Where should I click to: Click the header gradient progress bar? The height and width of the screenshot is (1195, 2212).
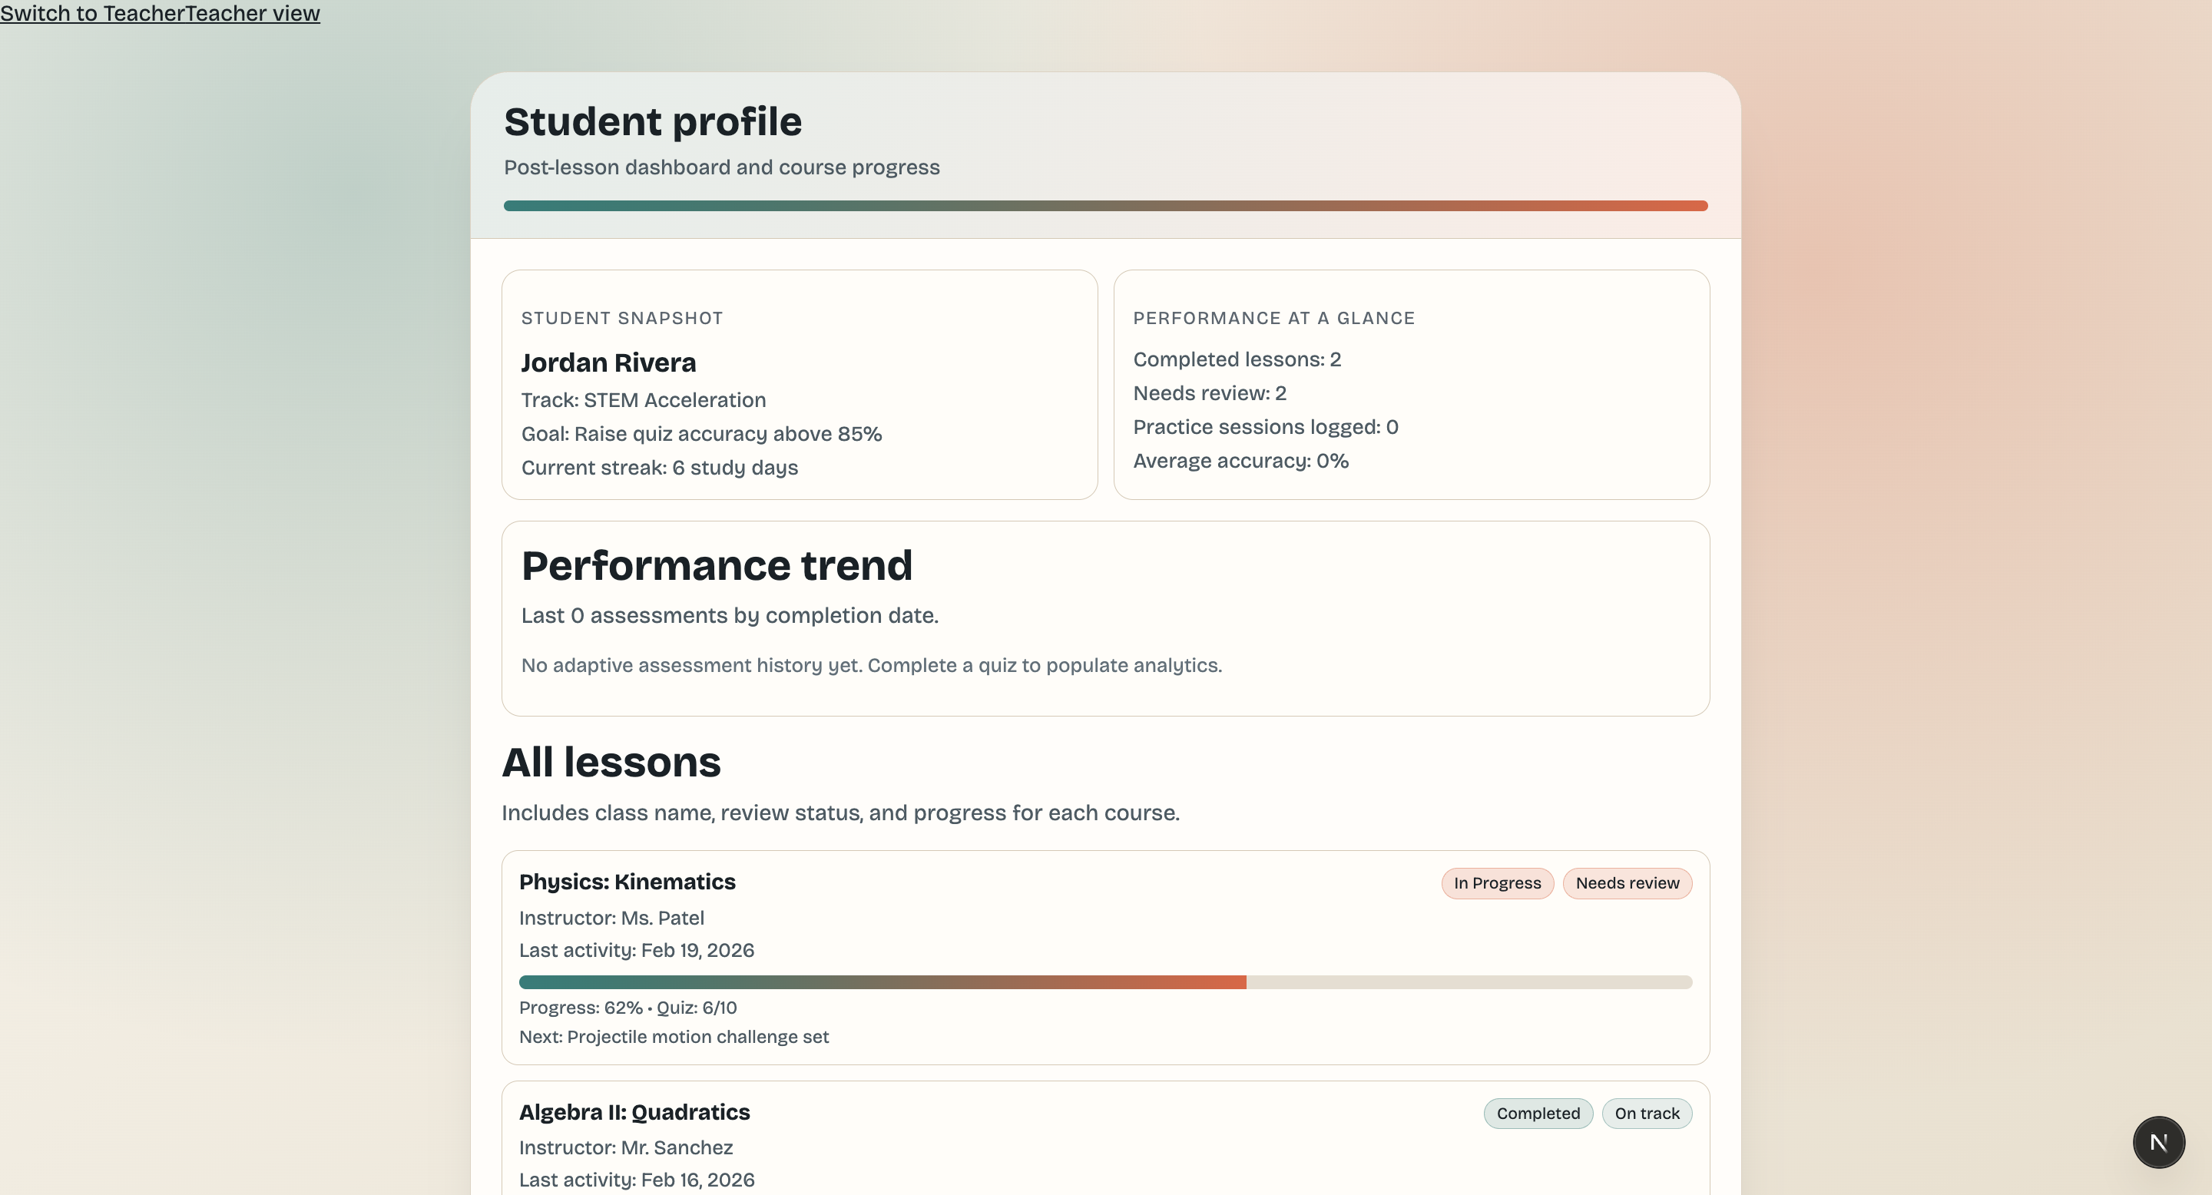click(x=1105, y=206)
